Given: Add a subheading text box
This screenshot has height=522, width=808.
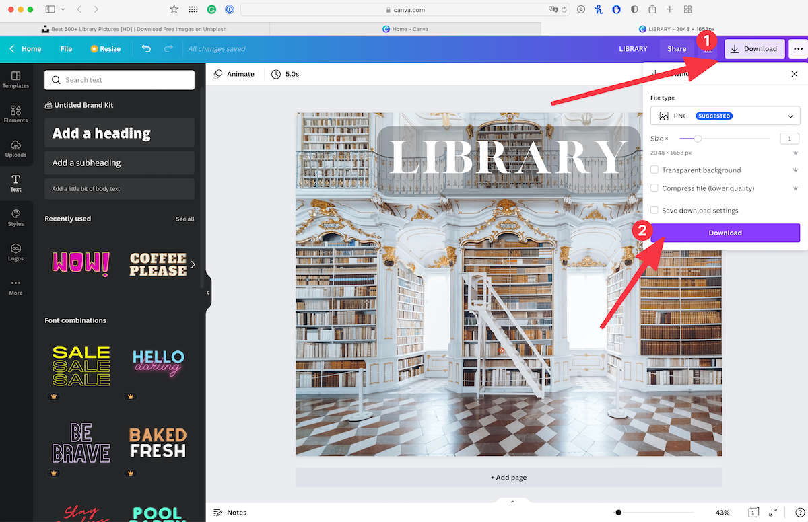Looking at the screenshot, I should tap(119, 163).
